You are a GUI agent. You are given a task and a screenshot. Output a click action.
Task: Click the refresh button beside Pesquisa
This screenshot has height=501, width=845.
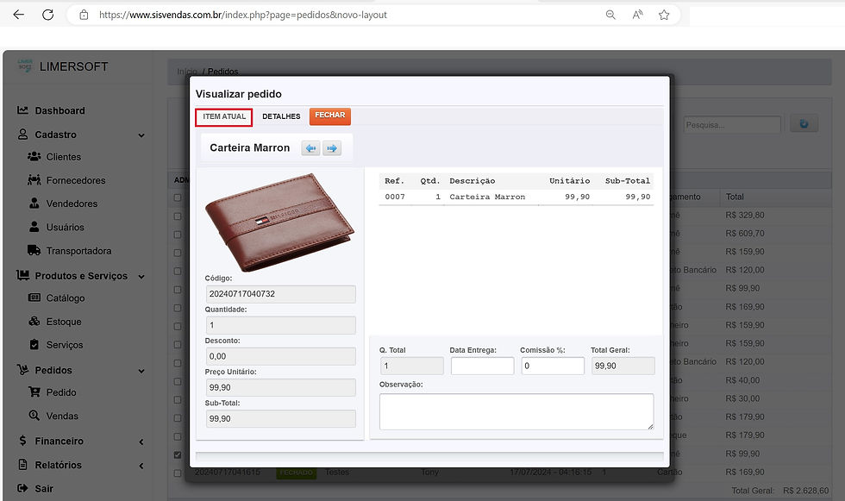[804, 124]
